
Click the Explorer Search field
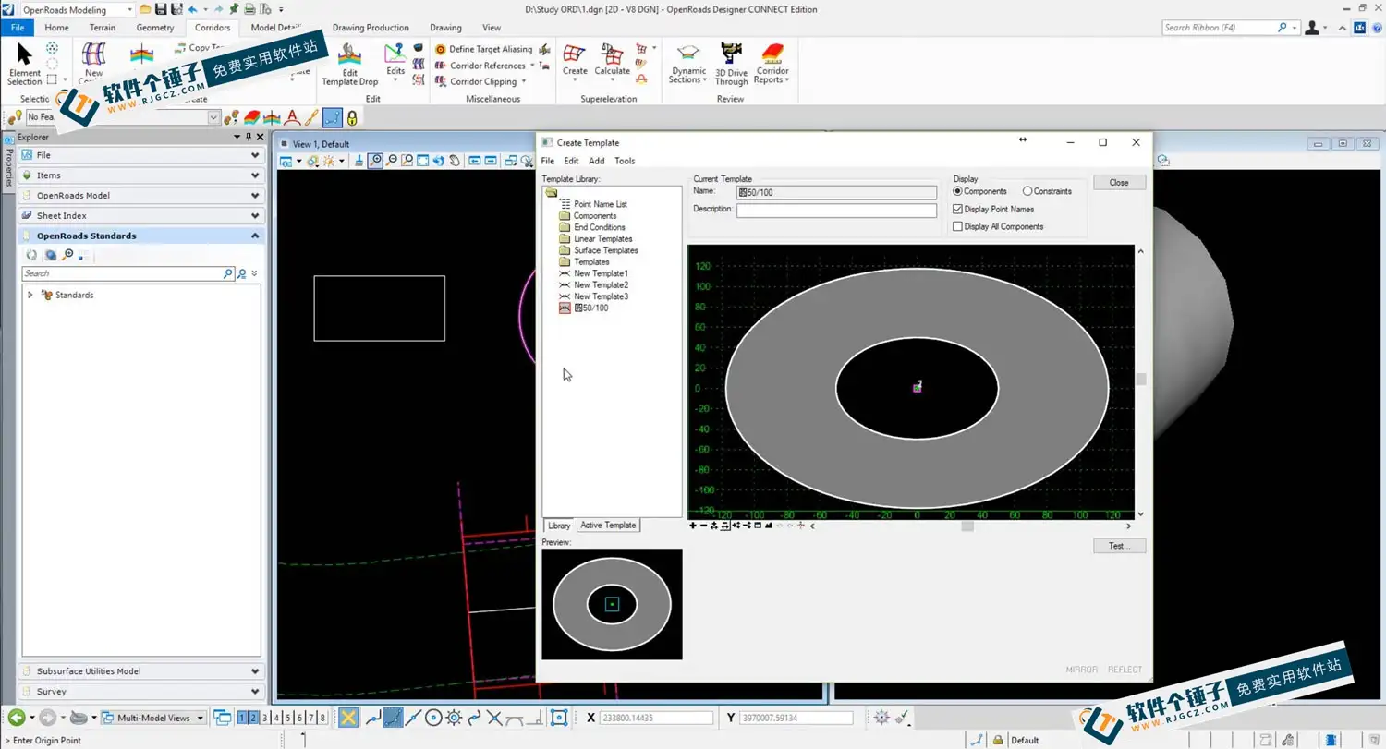122,273
